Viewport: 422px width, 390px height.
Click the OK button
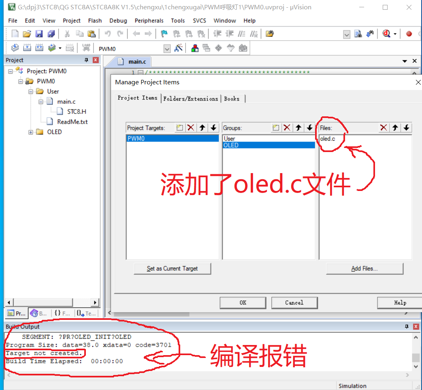(x=243, y=303)
